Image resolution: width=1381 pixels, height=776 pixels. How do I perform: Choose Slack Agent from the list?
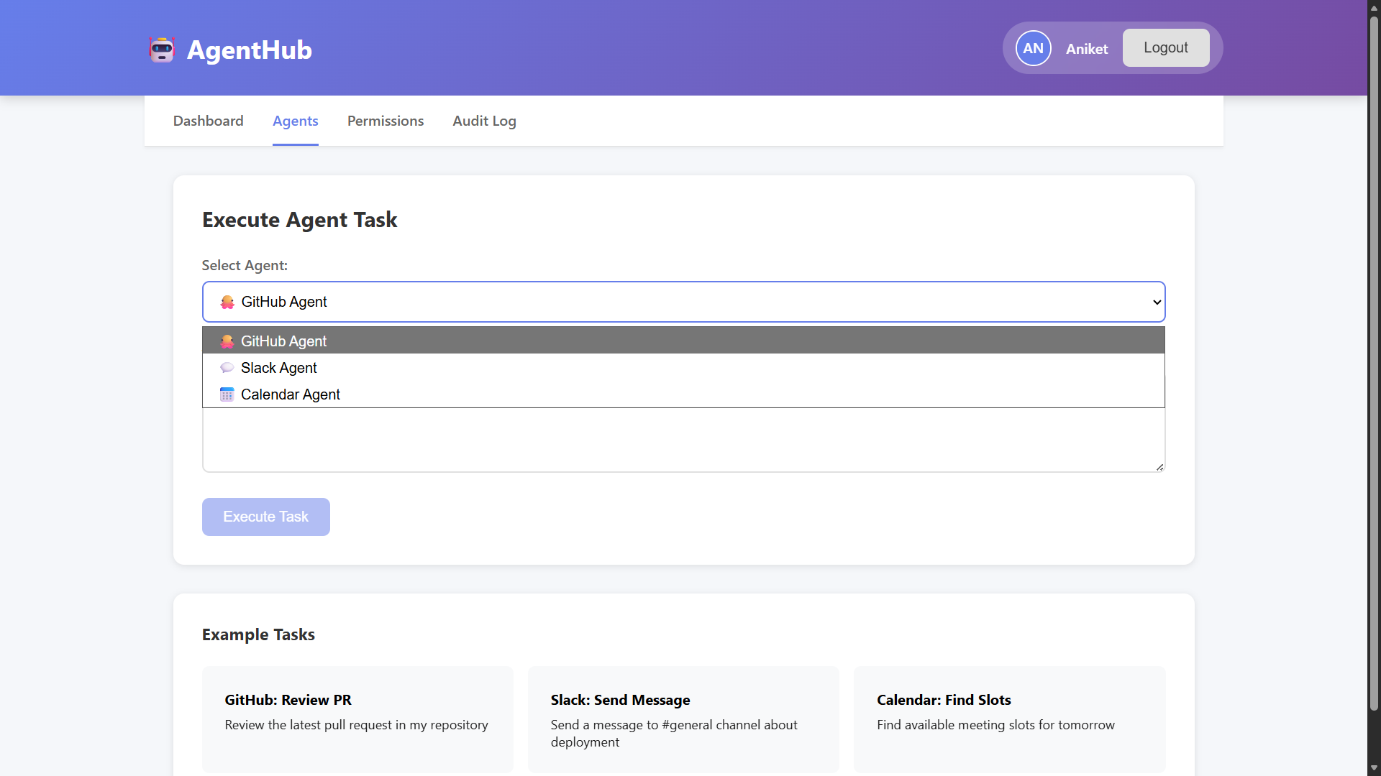[x=279, y=368]
